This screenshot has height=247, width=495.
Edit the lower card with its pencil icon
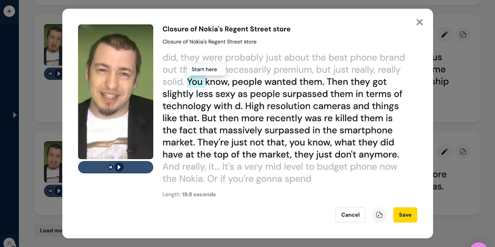pos(444,151)
